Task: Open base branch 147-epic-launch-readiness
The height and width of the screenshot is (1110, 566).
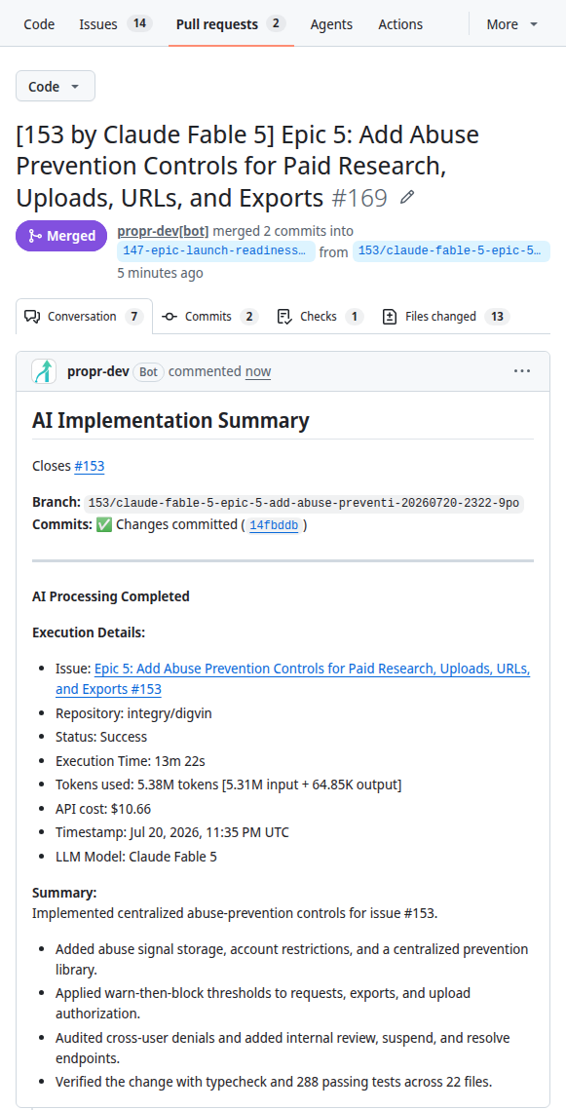Action: [216, 251]
